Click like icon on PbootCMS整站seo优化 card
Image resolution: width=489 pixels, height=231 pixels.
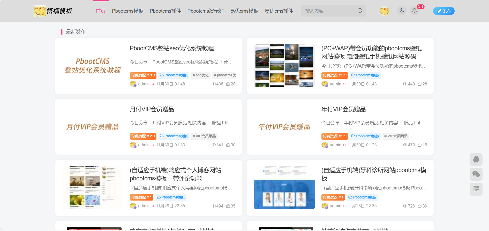click(x=228, y=84)
